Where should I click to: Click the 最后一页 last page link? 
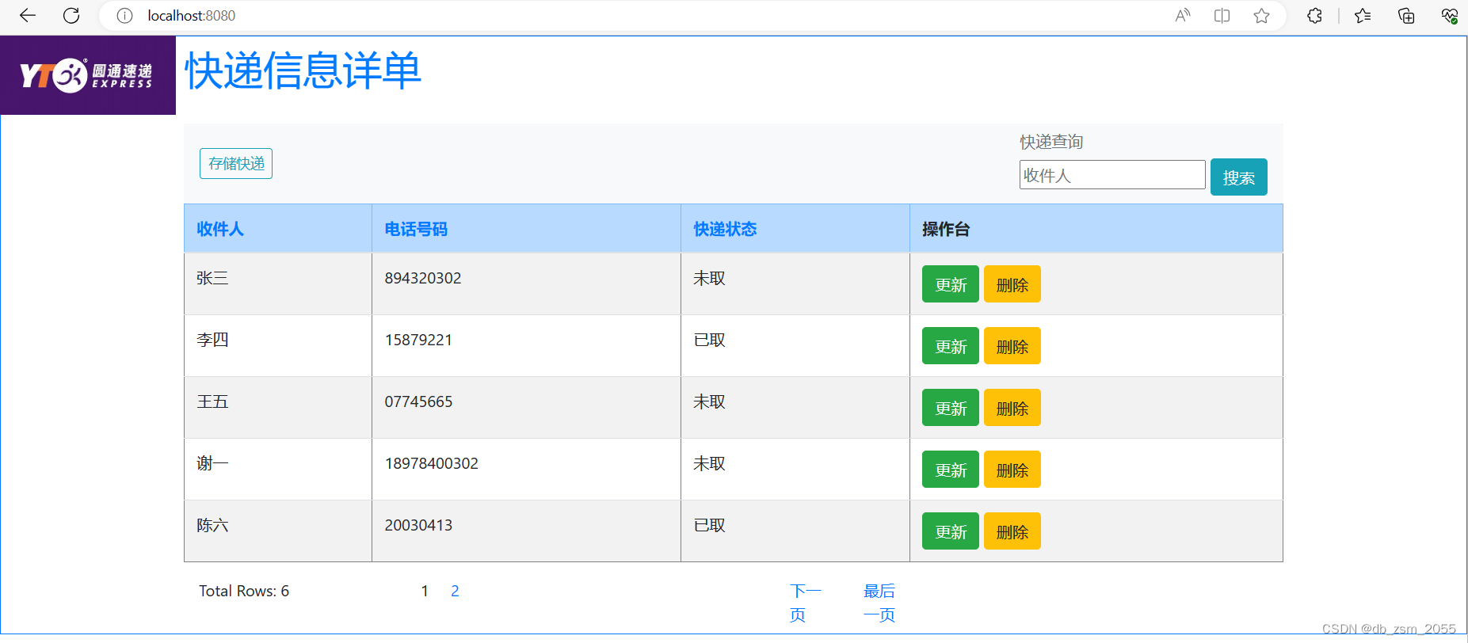pos(879,603)
